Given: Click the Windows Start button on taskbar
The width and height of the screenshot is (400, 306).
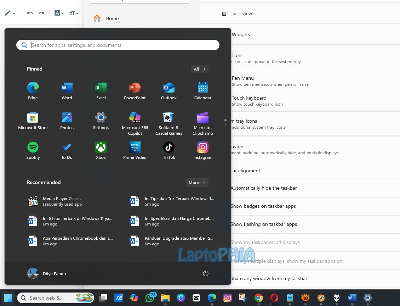Looking at the screenshot, I should pos(8,298).
